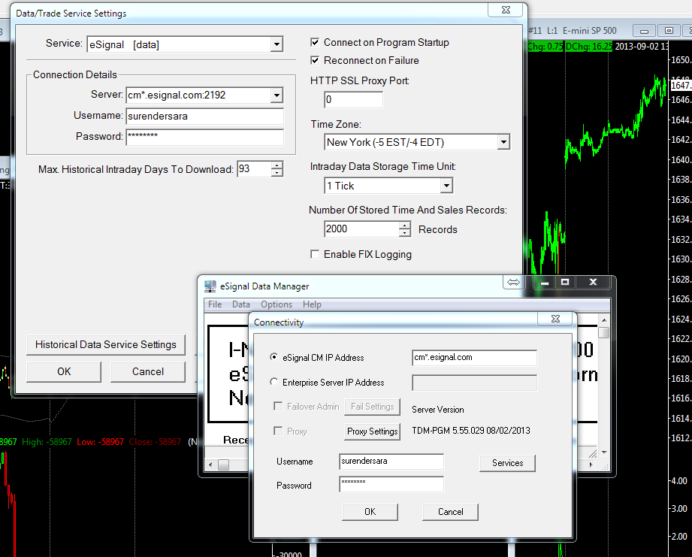
Task: Toggle the Failover Admin checkbox
Action: coord(278,406)
